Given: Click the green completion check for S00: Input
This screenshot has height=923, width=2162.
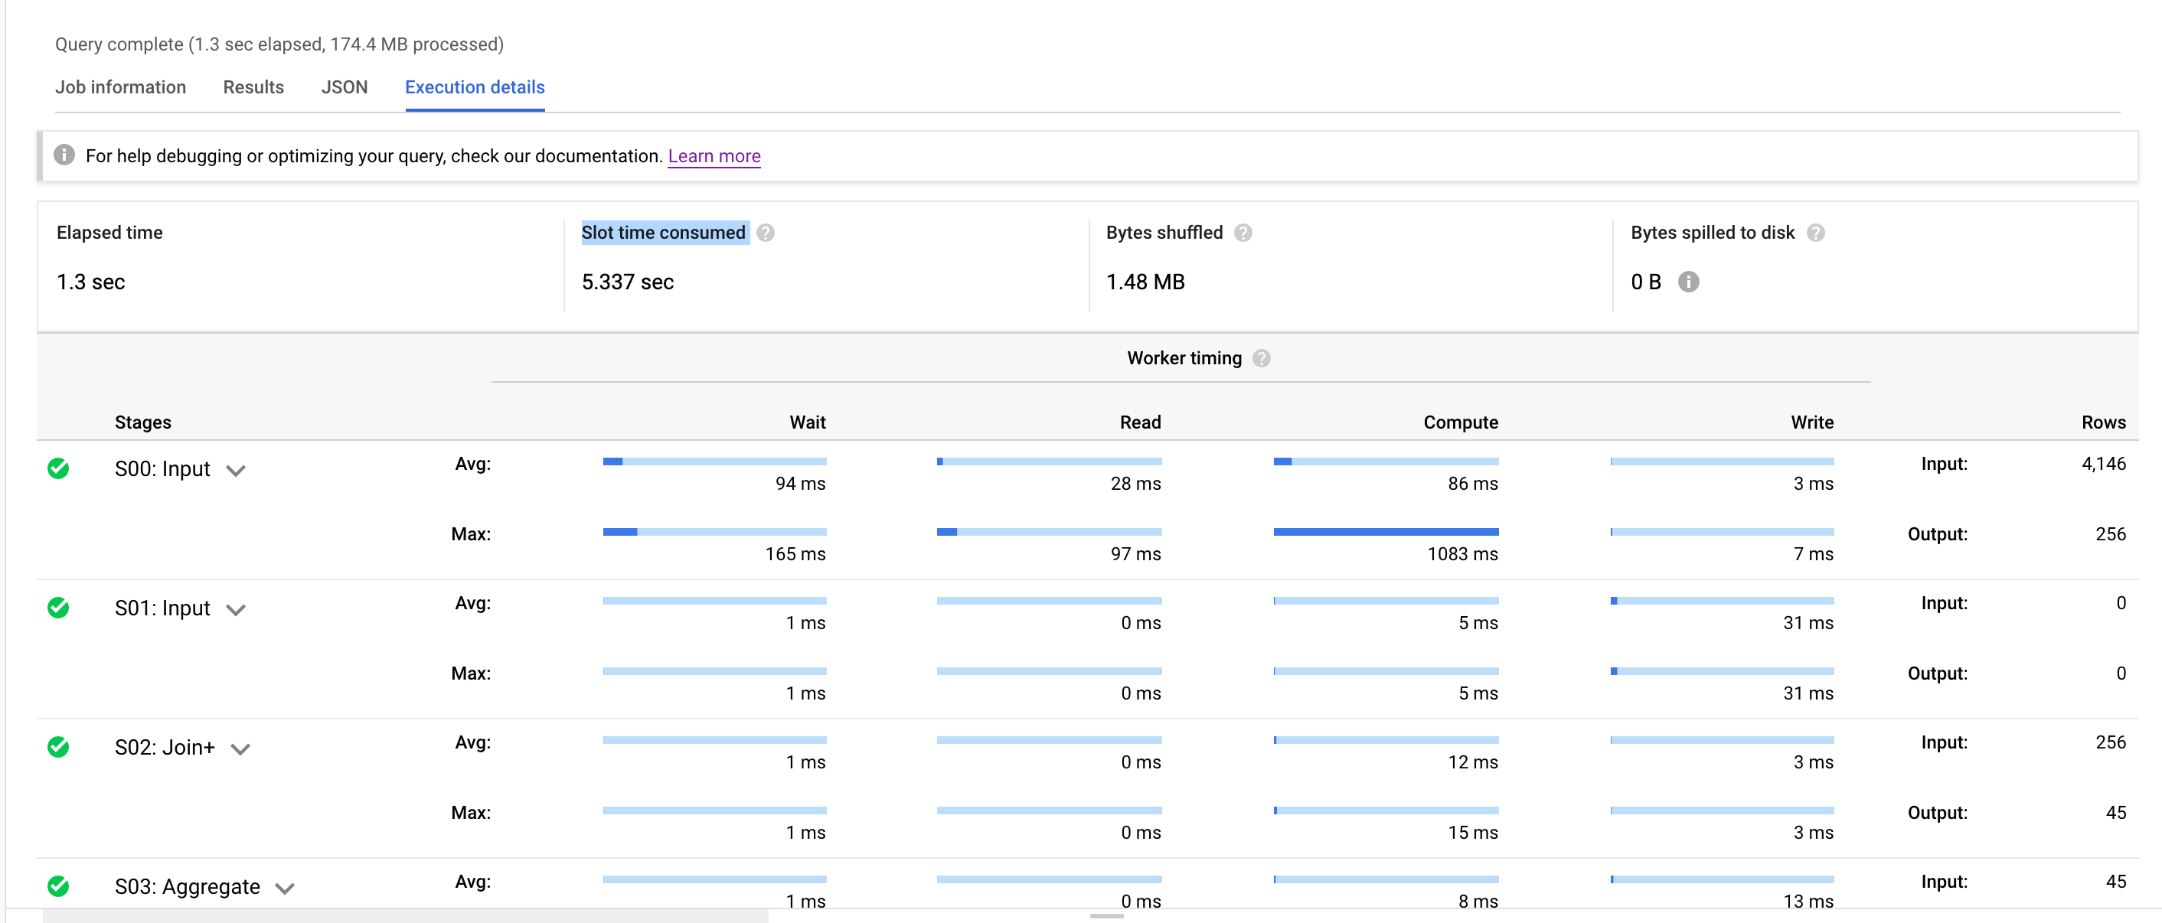Looking at the screenshot, I should [x=58, y=469].
